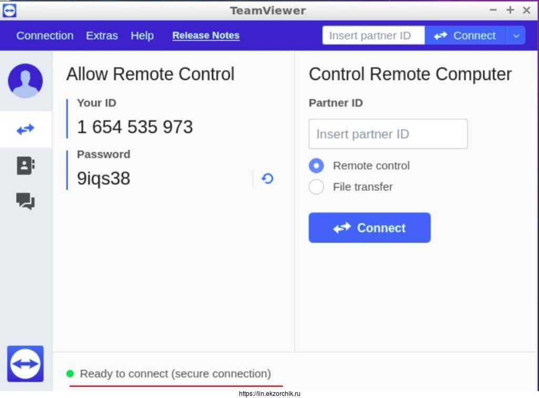Click the password 9iqs38 text

[104, 179]
